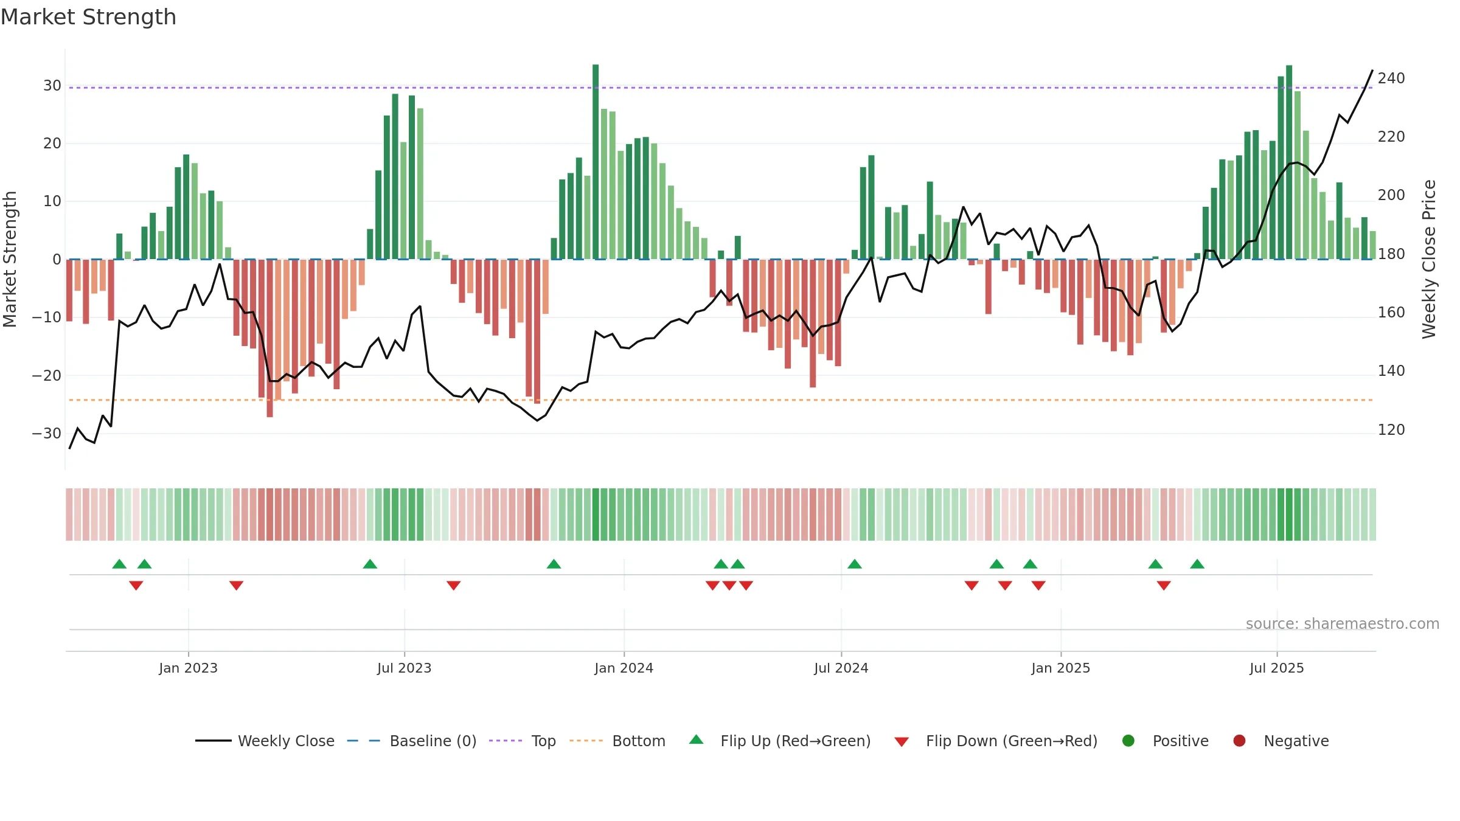Click the green Flip Up triangle legend icon
1460x821 pixels.
[x=697, y=740]
